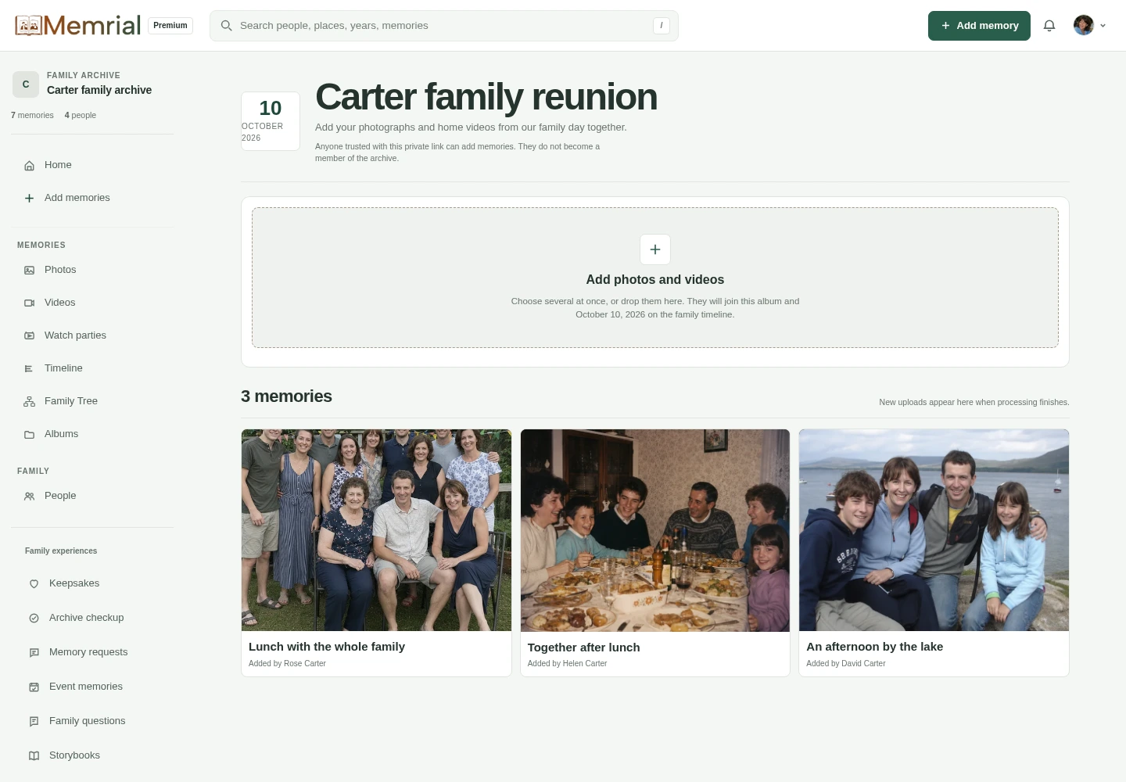Click the '4 people' count

click(x=81, y=115)
